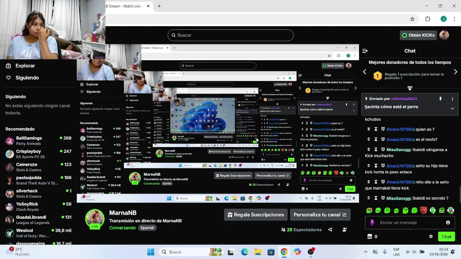Click the Obtén KICKs button
The height and width of the screenshot is (259, 461).
tap(419, 35)
